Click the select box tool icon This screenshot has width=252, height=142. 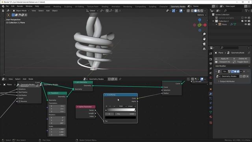(9, 15)
